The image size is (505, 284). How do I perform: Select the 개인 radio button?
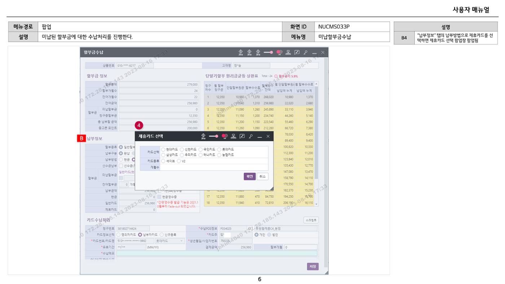coord(257,235)
